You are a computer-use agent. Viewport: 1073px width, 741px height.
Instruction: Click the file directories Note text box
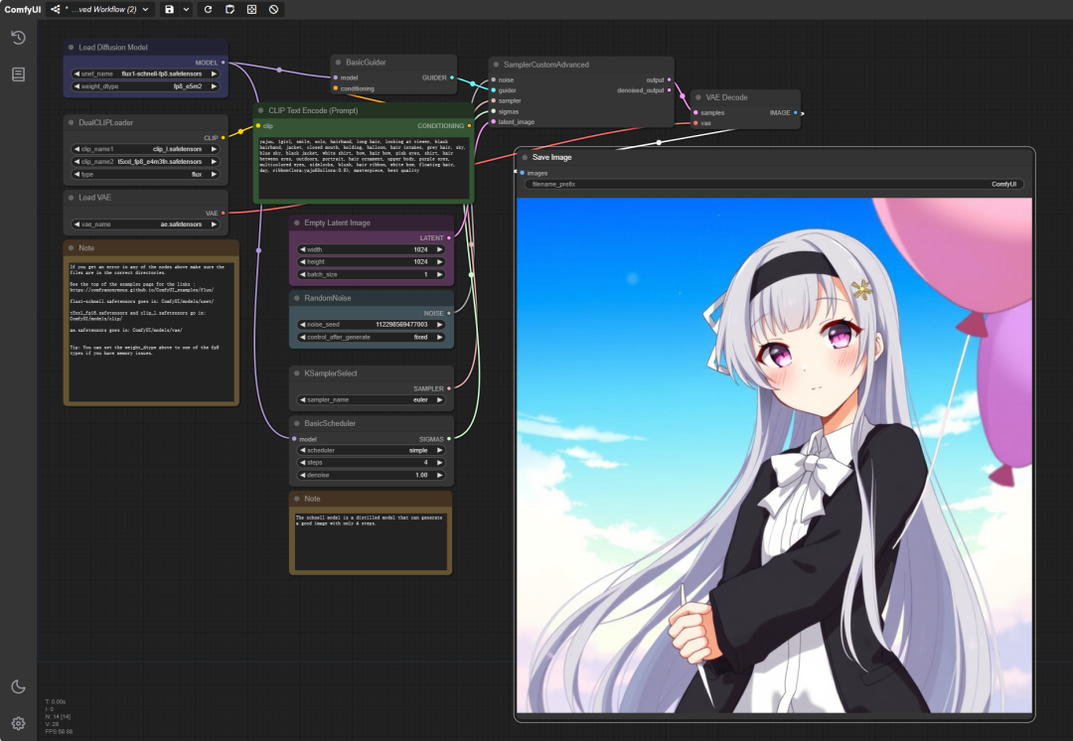151,331
